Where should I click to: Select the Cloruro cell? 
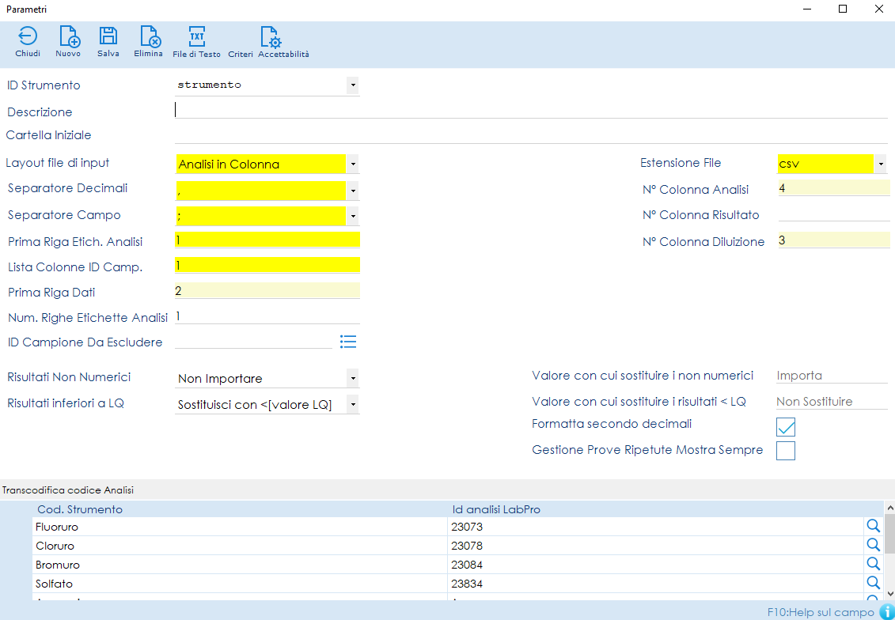tap(241, 546)
